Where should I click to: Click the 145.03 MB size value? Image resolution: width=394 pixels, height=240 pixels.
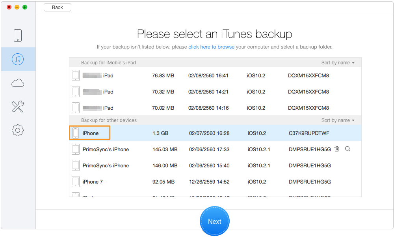point(165,149)
